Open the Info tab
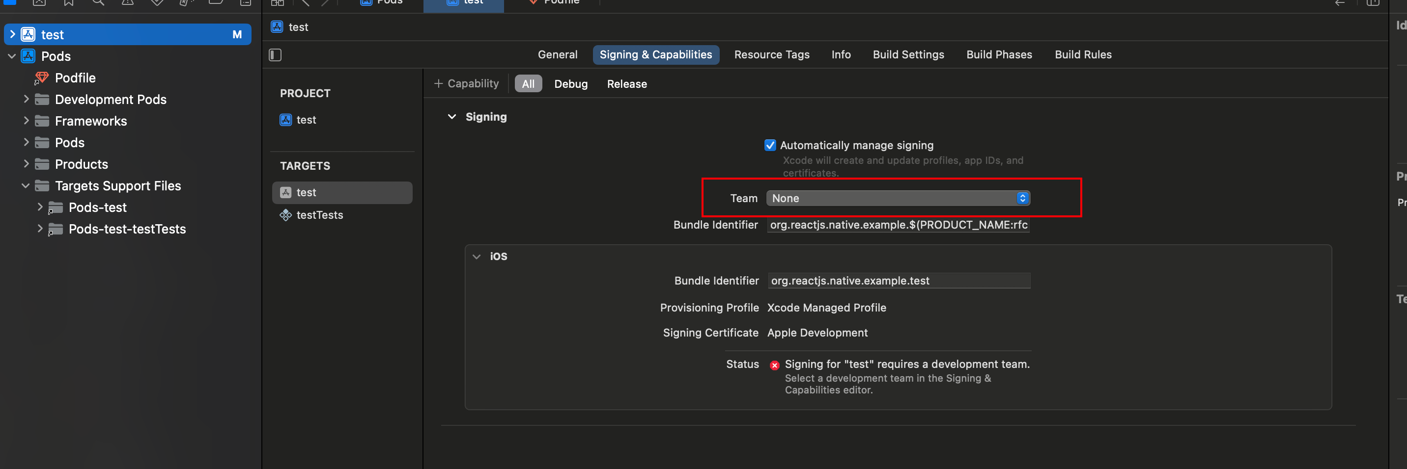 click(841, 54)
